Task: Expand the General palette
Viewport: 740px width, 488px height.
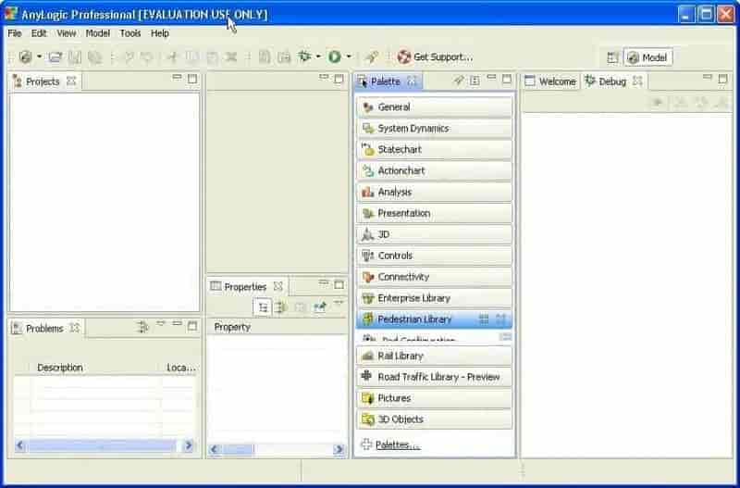Action: pos(434,107)
